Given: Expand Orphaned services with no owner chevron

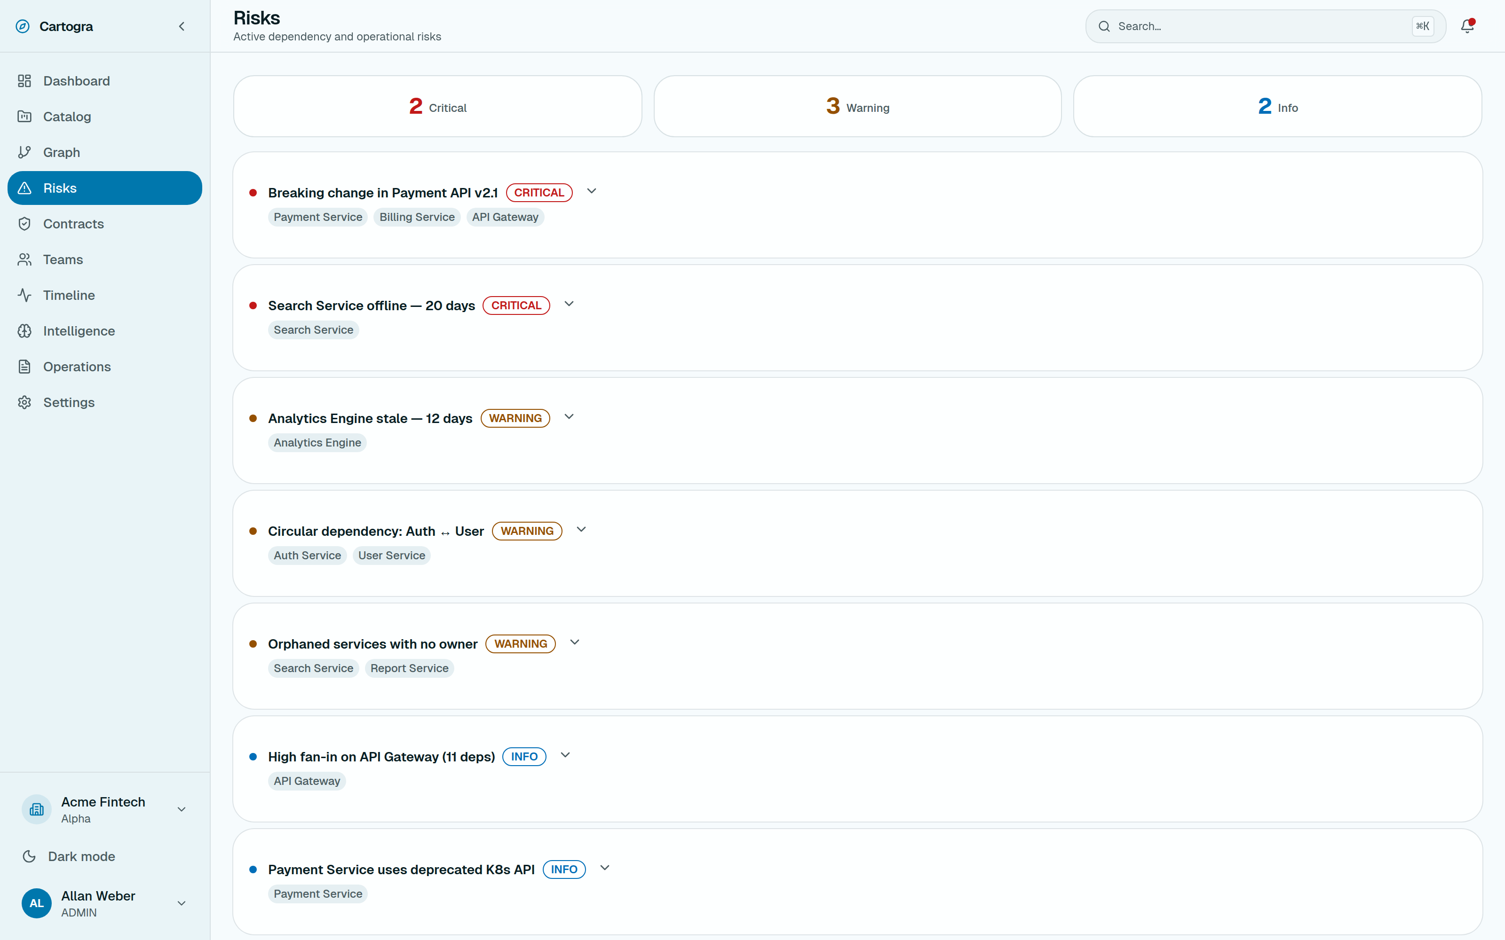Looking at the screenshot, I should point(575,643).
